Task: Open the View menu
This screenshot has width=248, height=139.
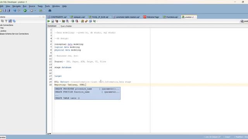Action: (x=8, y=6)
